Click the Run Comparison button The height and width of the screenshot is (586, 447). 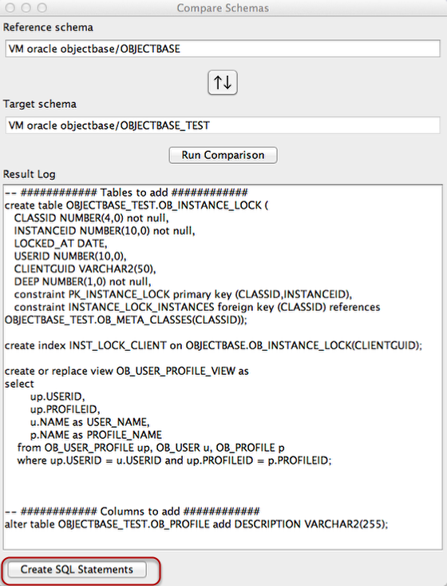point(223,155)
